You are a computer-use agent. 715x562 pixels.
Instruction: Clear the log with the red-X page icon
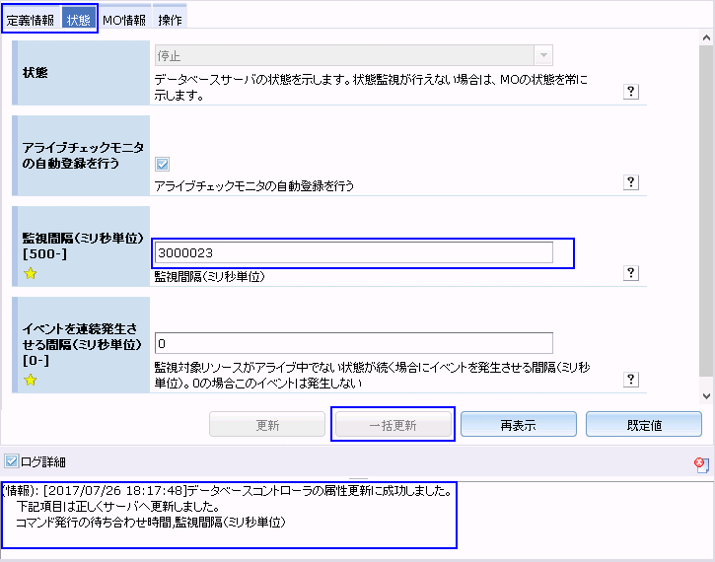point(700,462)
